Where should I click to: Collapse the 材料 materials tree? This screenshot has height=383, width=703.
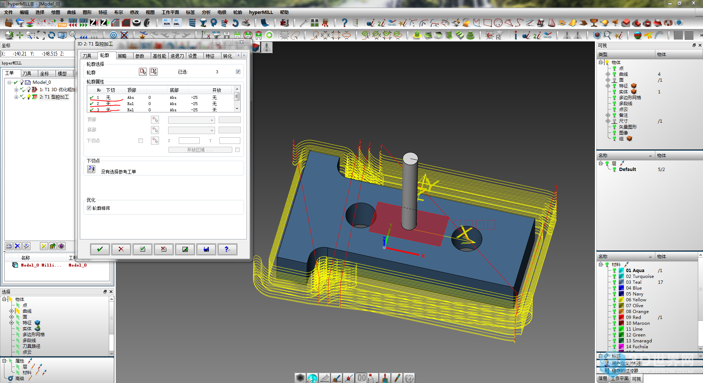pyautogui.click(x=600, y=264)
